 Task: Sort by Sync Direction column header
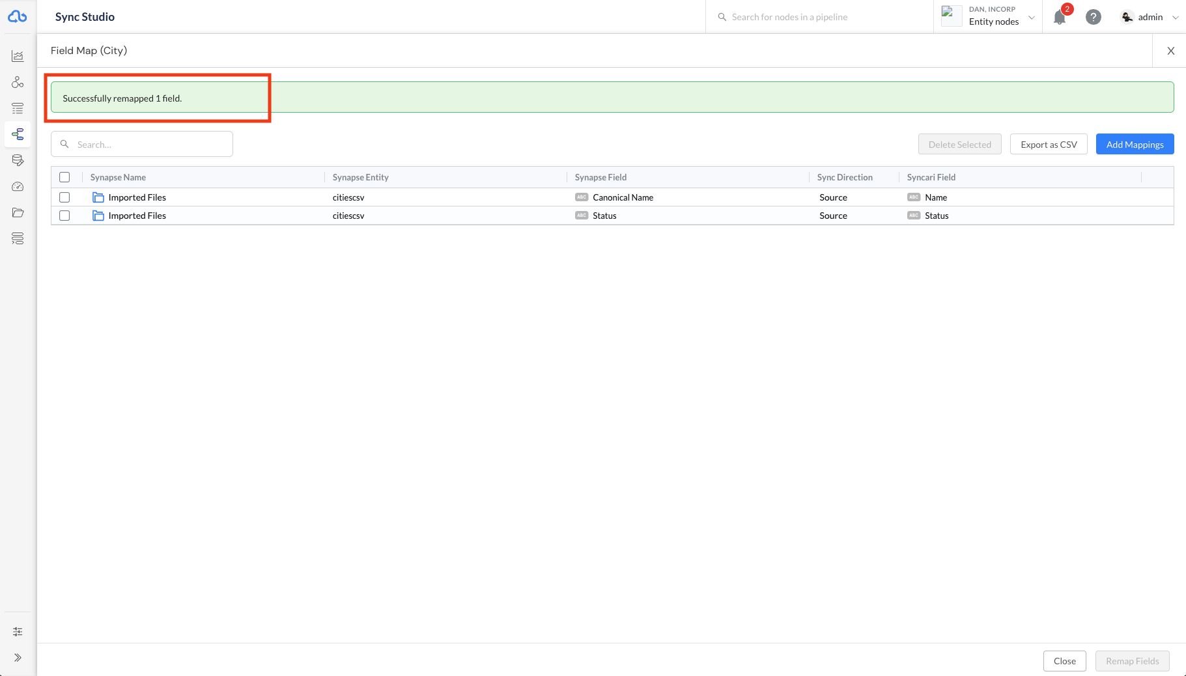(844, 177)
